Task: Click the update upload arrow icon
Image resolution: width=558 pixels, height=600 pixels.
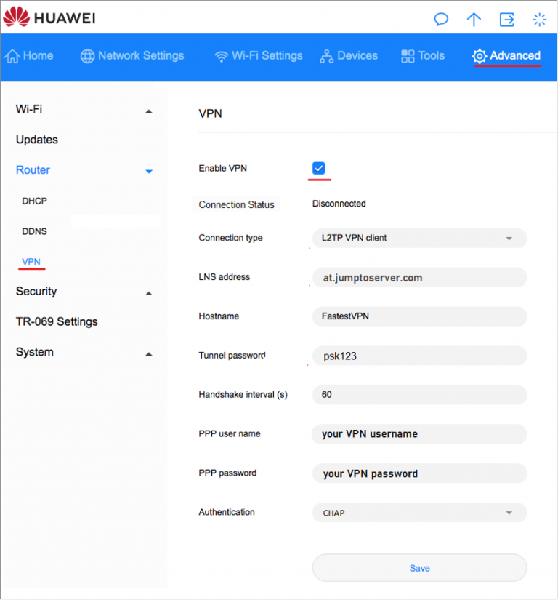Action: [x=474, y=20]
